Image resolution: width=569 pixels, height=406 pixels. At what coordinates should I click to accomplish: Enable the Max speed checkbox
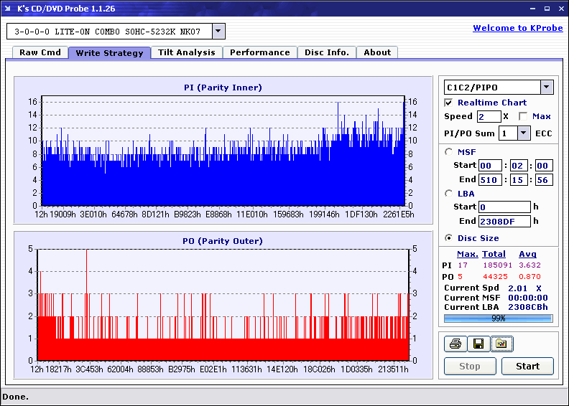(523, 116)
